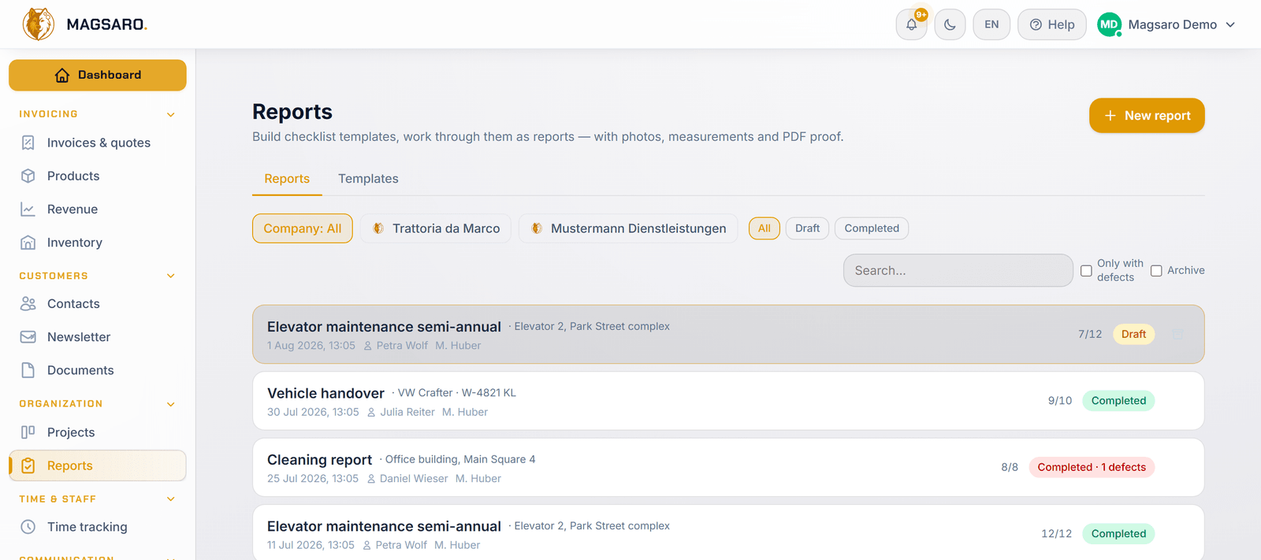Click the Reports clipboard icon
The height and width of the screenshot is (560, 1261).
[28, 465]
